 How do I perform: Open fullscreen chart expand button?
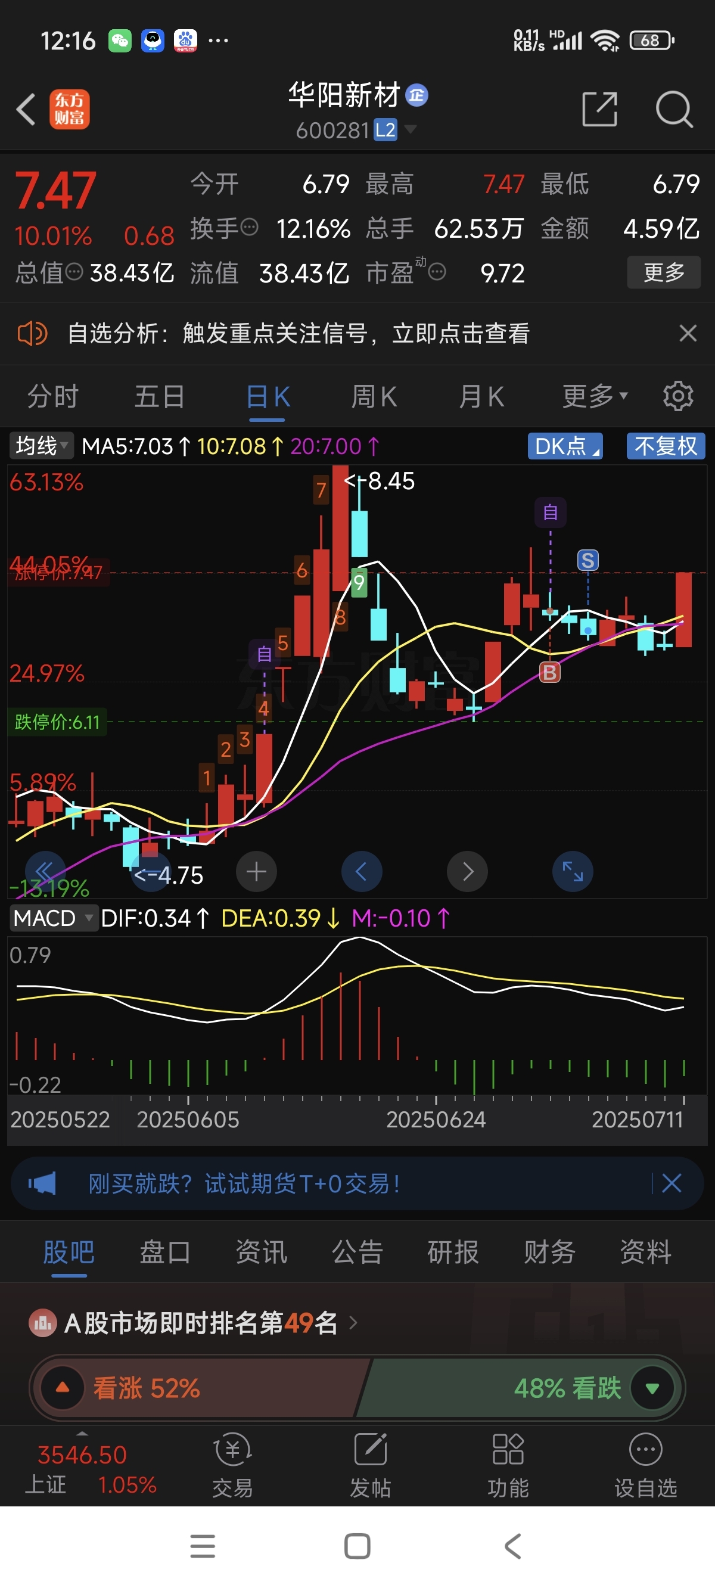pyautogui.click(x=573, y=871)
